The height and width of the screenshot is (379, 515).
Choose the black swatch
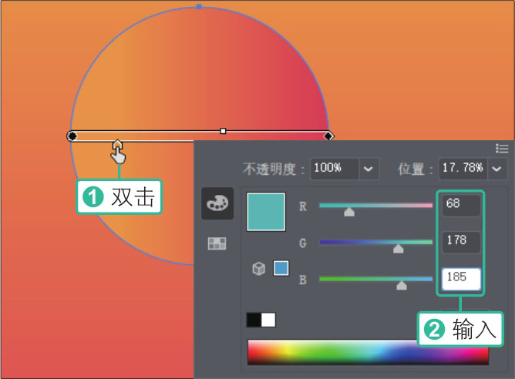254,320
